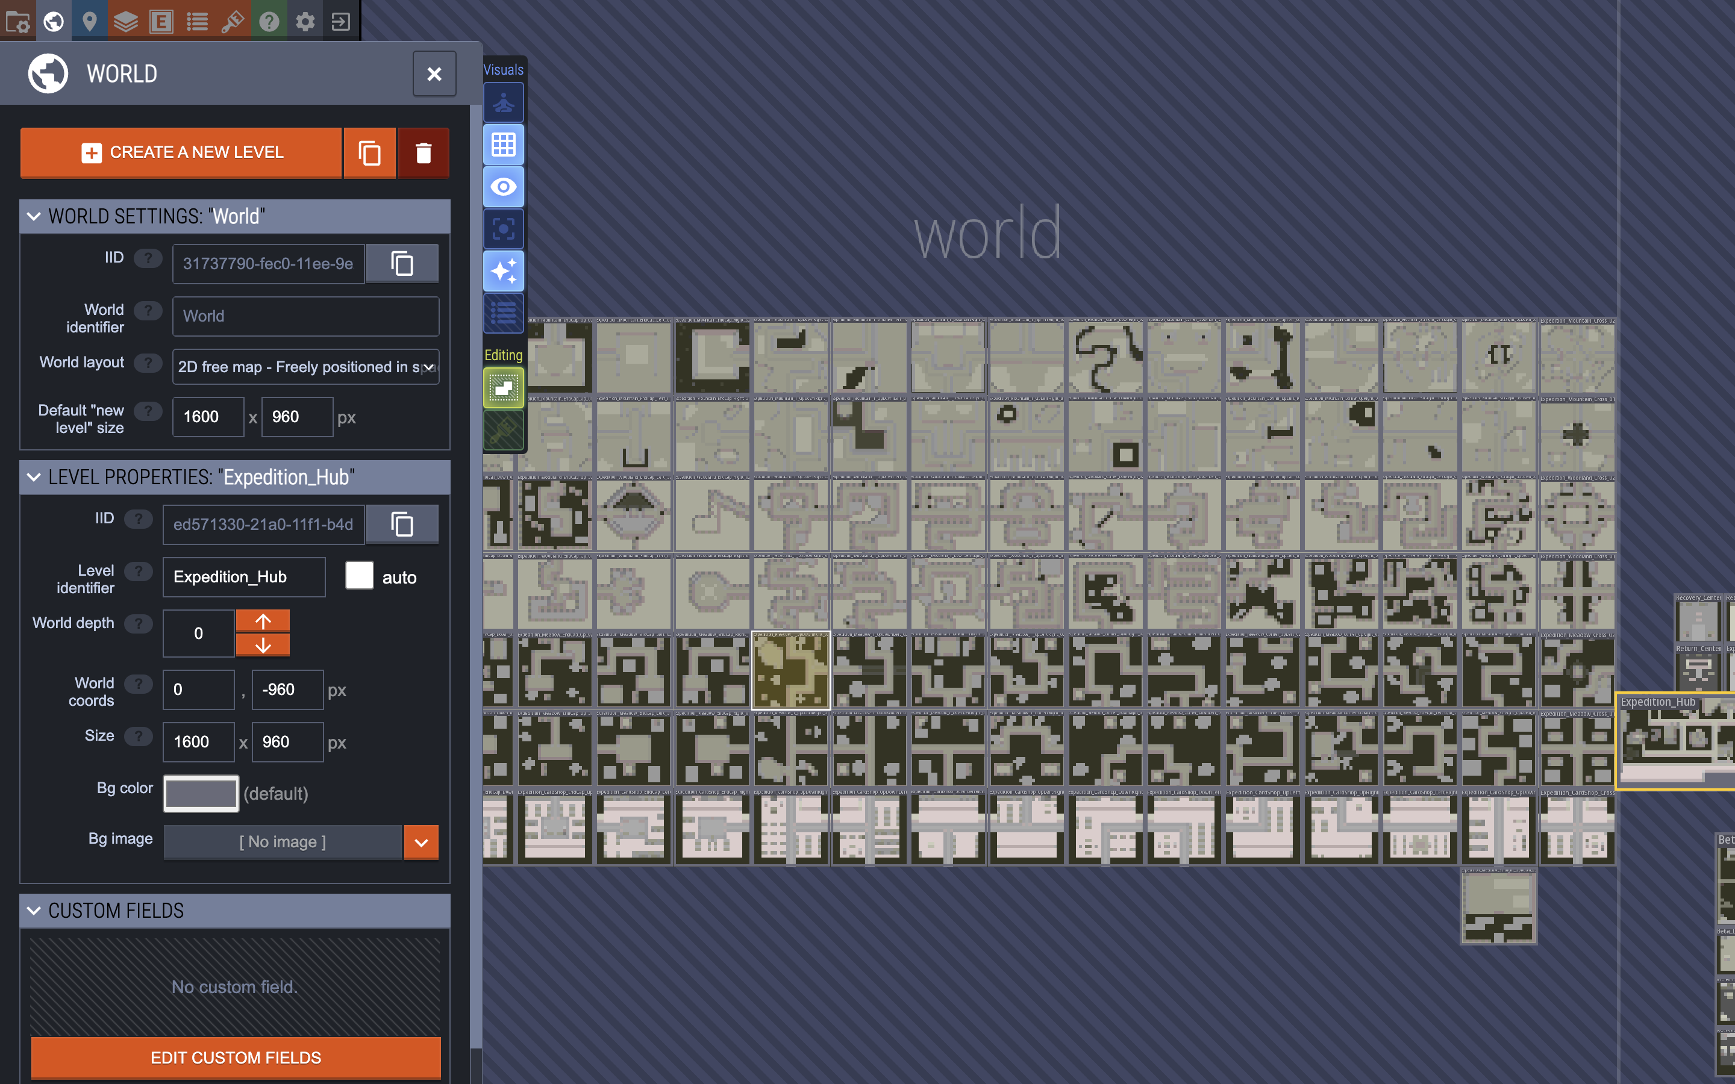
Task: Open the Enums list icon
Action: [197, 21]
